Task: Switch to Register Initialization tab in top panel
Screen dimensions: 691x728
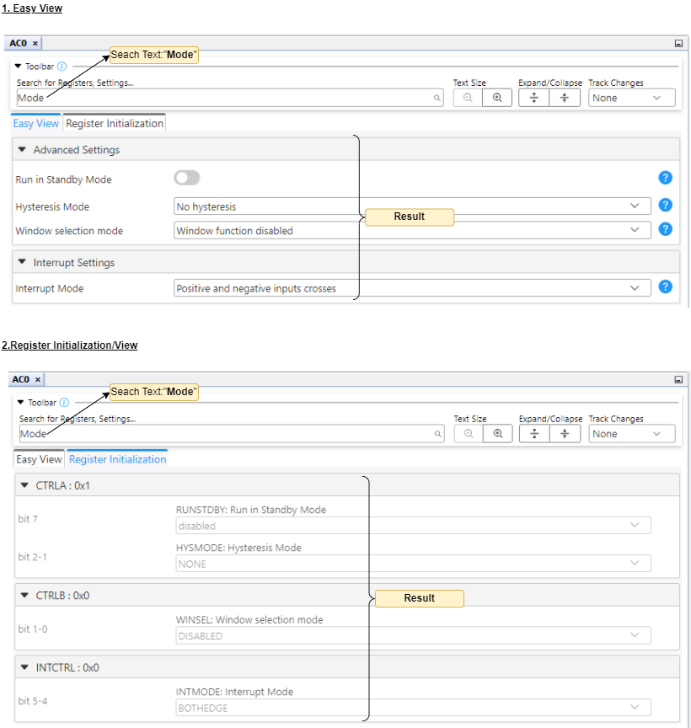Action: (115, 123)
